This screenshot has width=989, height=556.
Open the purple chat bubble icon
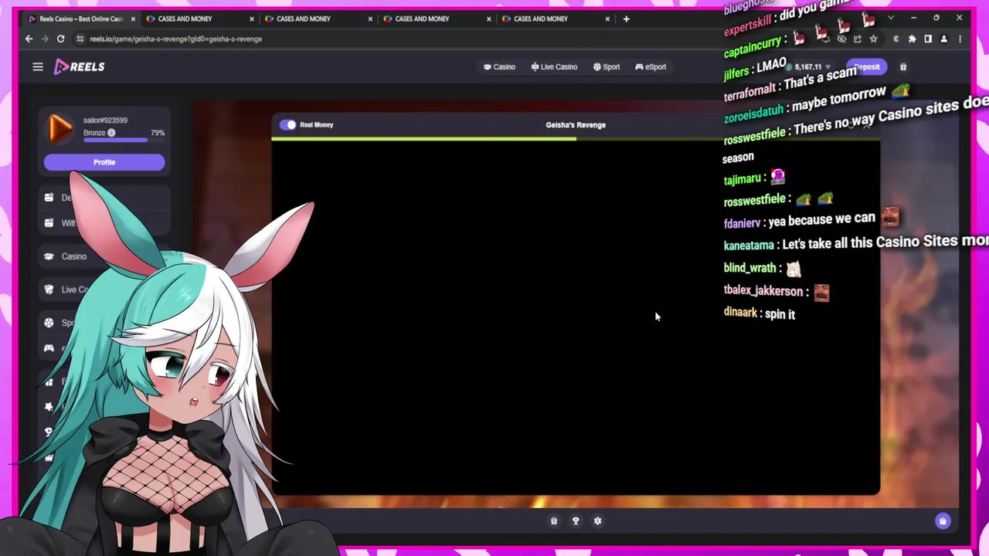click(943, 520)
